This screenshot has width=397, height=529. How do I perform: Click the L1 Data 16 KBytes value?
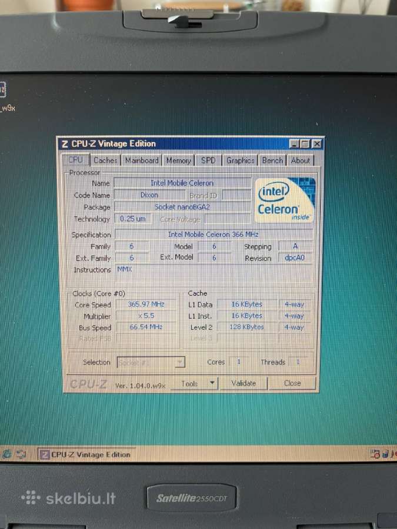tap(247, 304)
